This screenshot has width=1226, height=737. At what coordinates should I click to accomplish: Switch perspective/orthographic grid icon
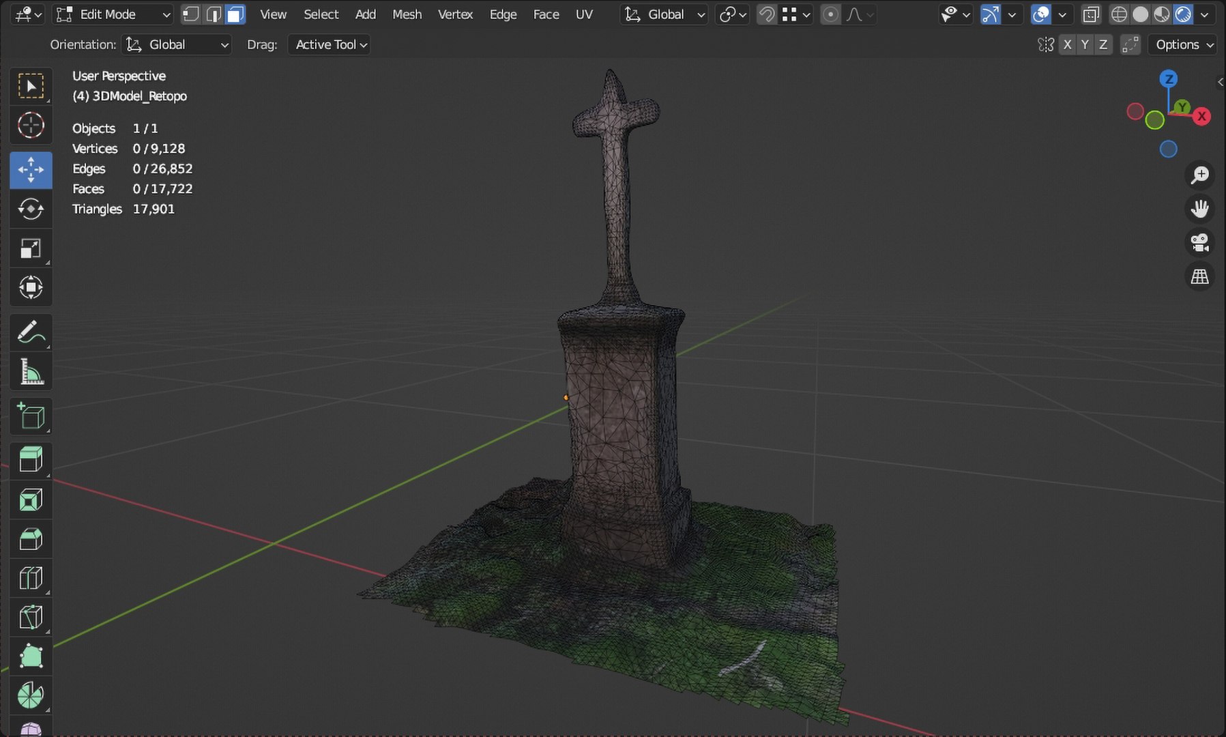click(1199, 276)
